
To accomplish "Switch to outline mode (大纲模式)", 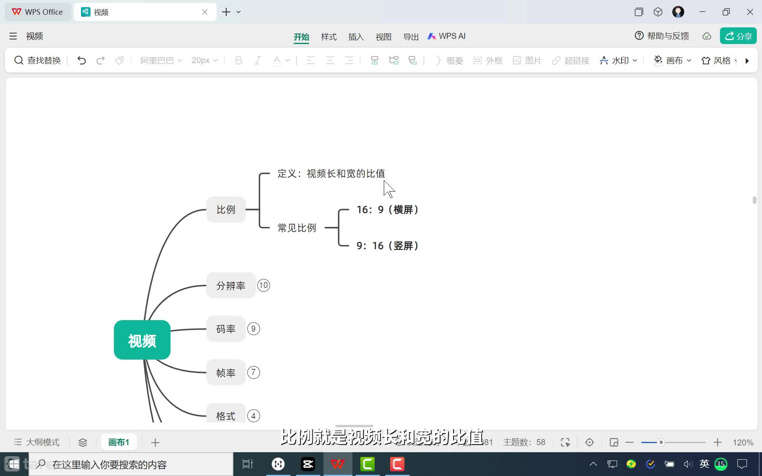I will [37, 442].
